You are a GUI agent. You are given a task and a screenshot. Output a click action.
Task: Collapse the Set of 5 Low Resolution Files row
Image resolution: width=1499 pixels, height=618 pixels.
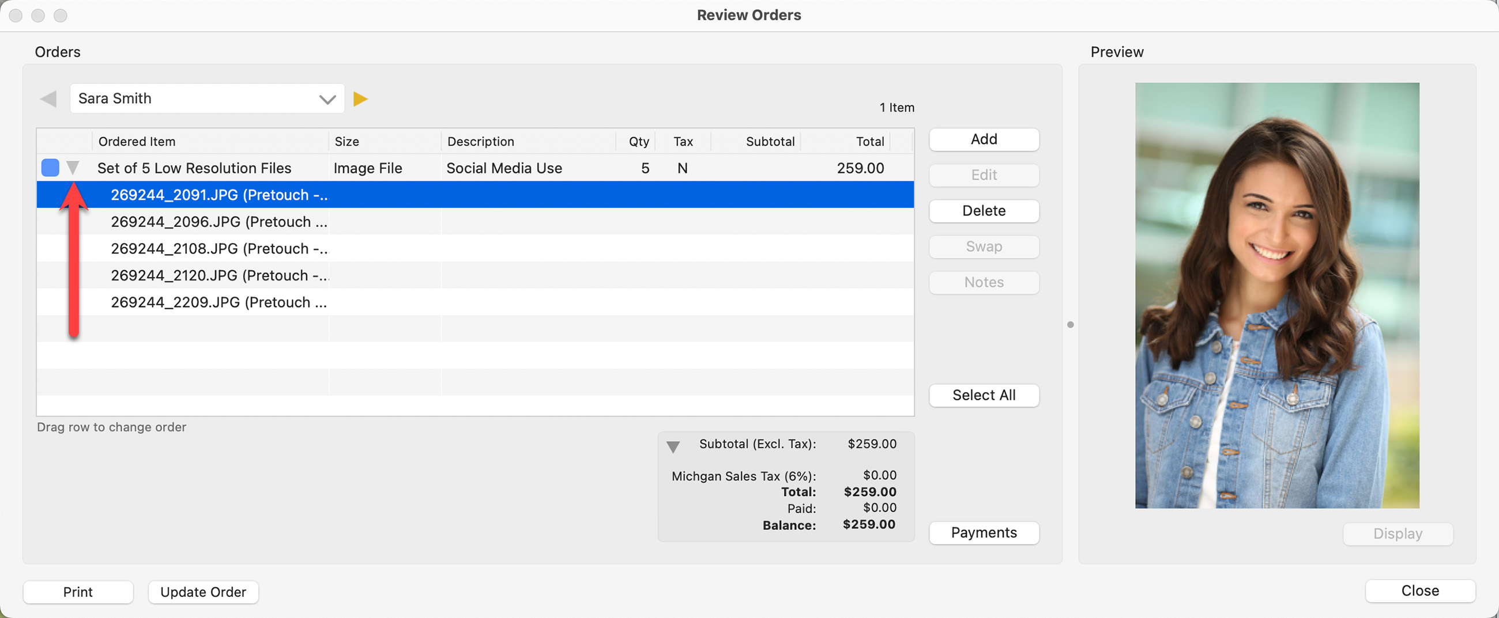(73, 168)
